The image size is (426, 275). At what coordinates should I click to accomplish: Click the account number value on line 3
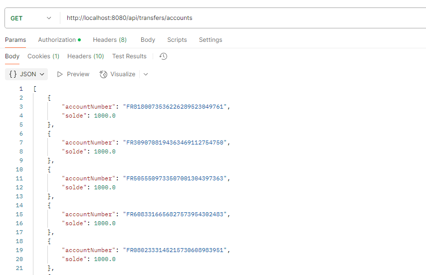click(x=176, y=107)
